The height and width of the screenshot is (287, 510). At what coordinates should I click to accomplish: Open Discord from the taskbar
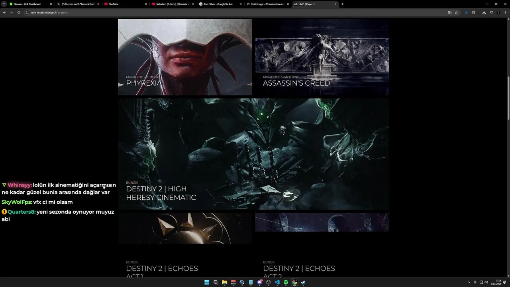coord(259,282)
